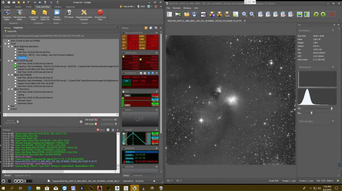Click the DragScript Run button
The image size is (342, 191).
[x=109, y=124]
